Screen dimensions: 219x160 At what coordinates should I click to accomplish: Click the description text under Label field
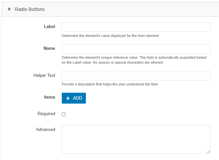tap(111, 36)
